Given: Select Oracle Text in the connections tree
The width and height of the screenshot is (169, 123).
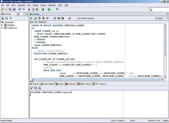Looking at the screenshot, I should (12, 28).
